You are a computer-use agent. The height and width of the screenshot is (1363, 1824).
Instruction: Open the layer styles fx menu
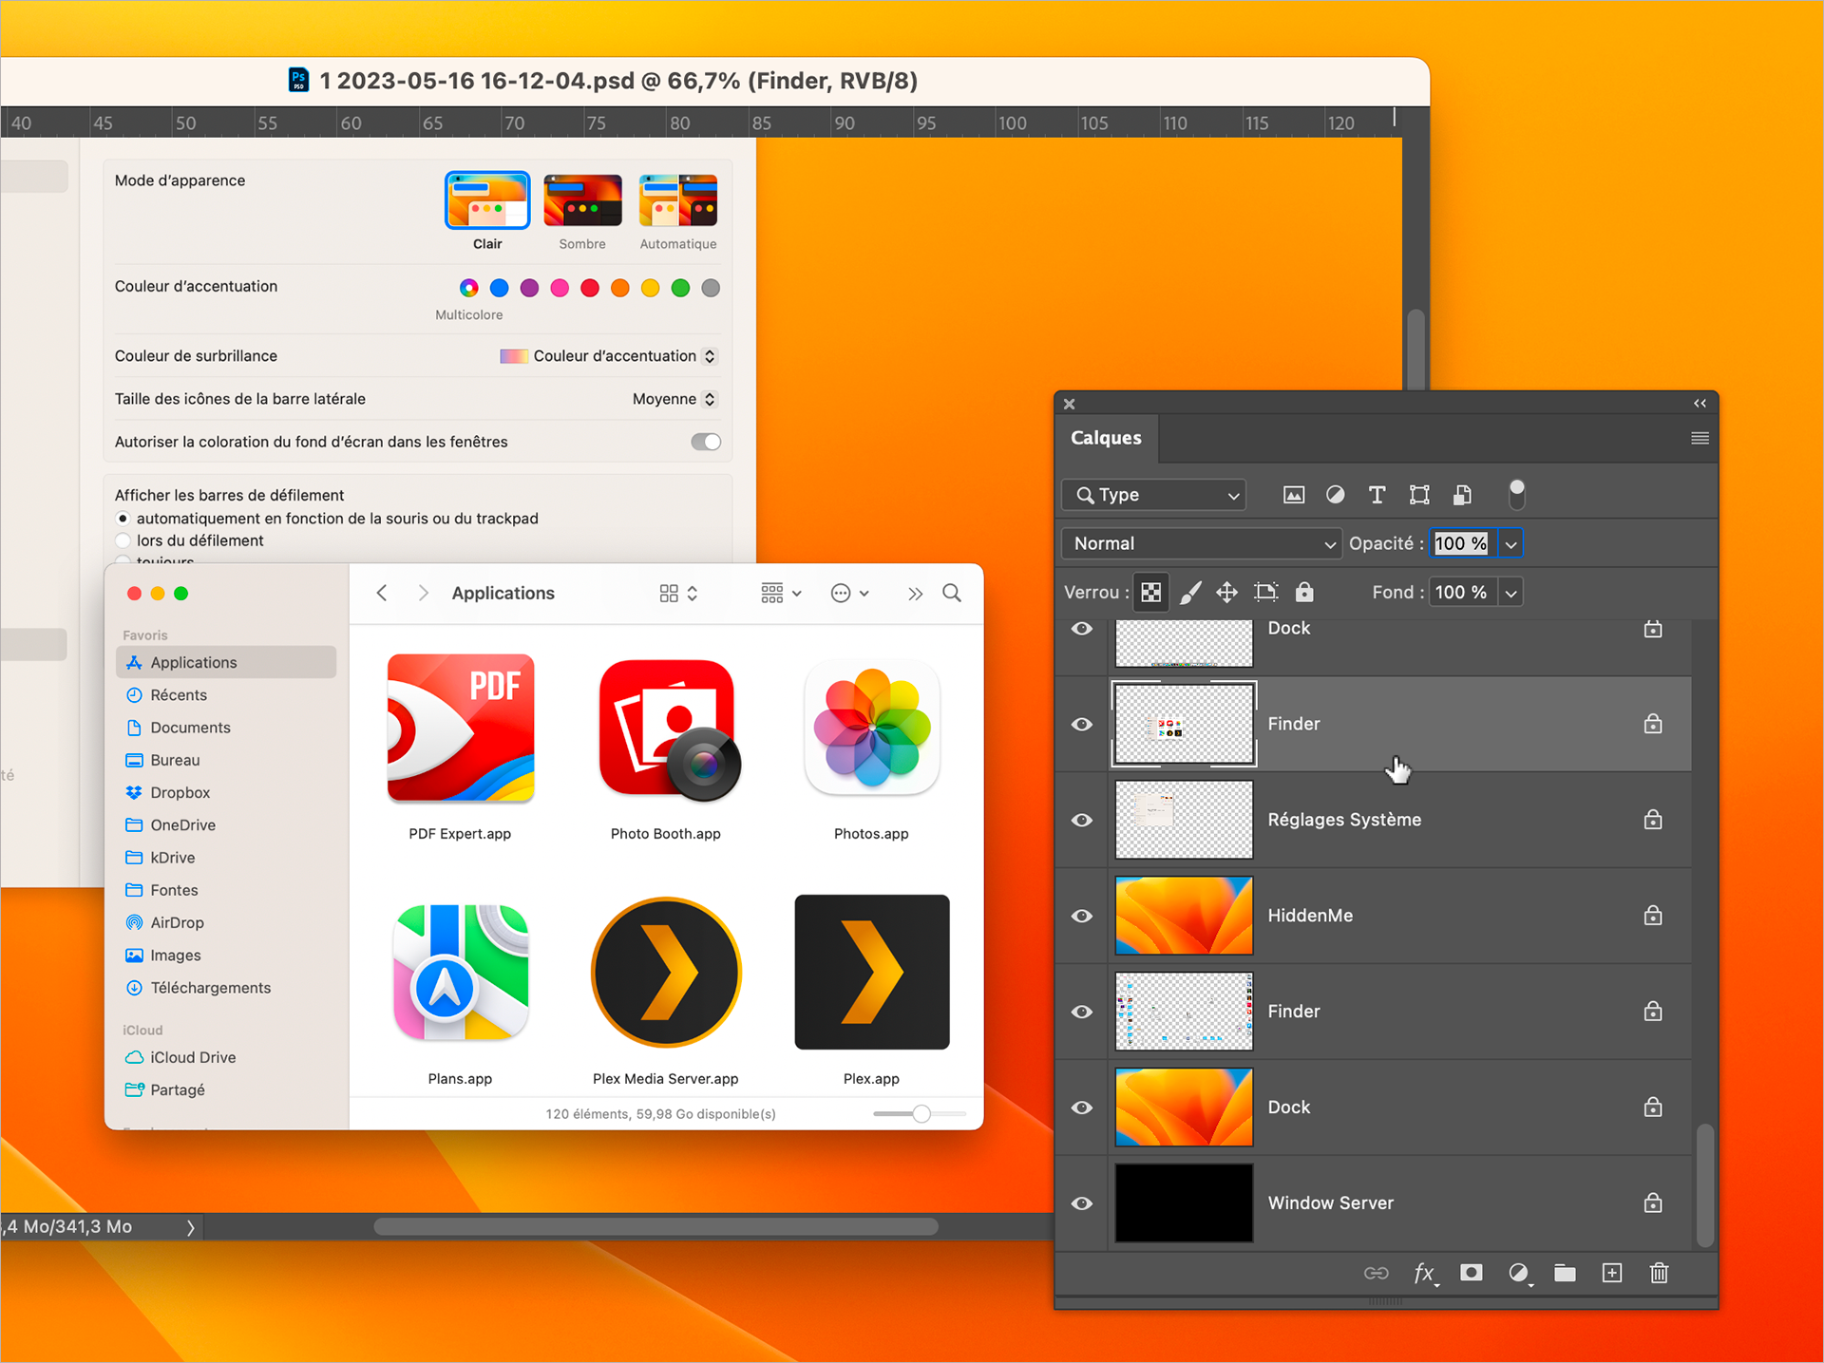pyautogui.click(x=1425, y=1273)
